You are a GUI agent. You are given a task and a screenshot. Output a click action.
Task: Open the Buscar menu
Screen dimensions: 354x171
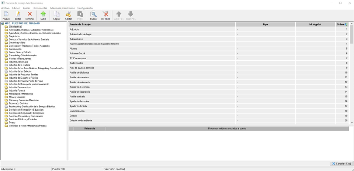pyautogui.click(x=27, y=8)
